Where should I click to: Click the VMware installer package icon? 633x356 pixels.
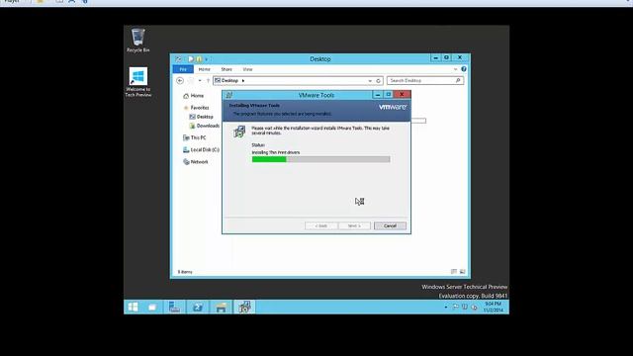[x=239, y=132]
